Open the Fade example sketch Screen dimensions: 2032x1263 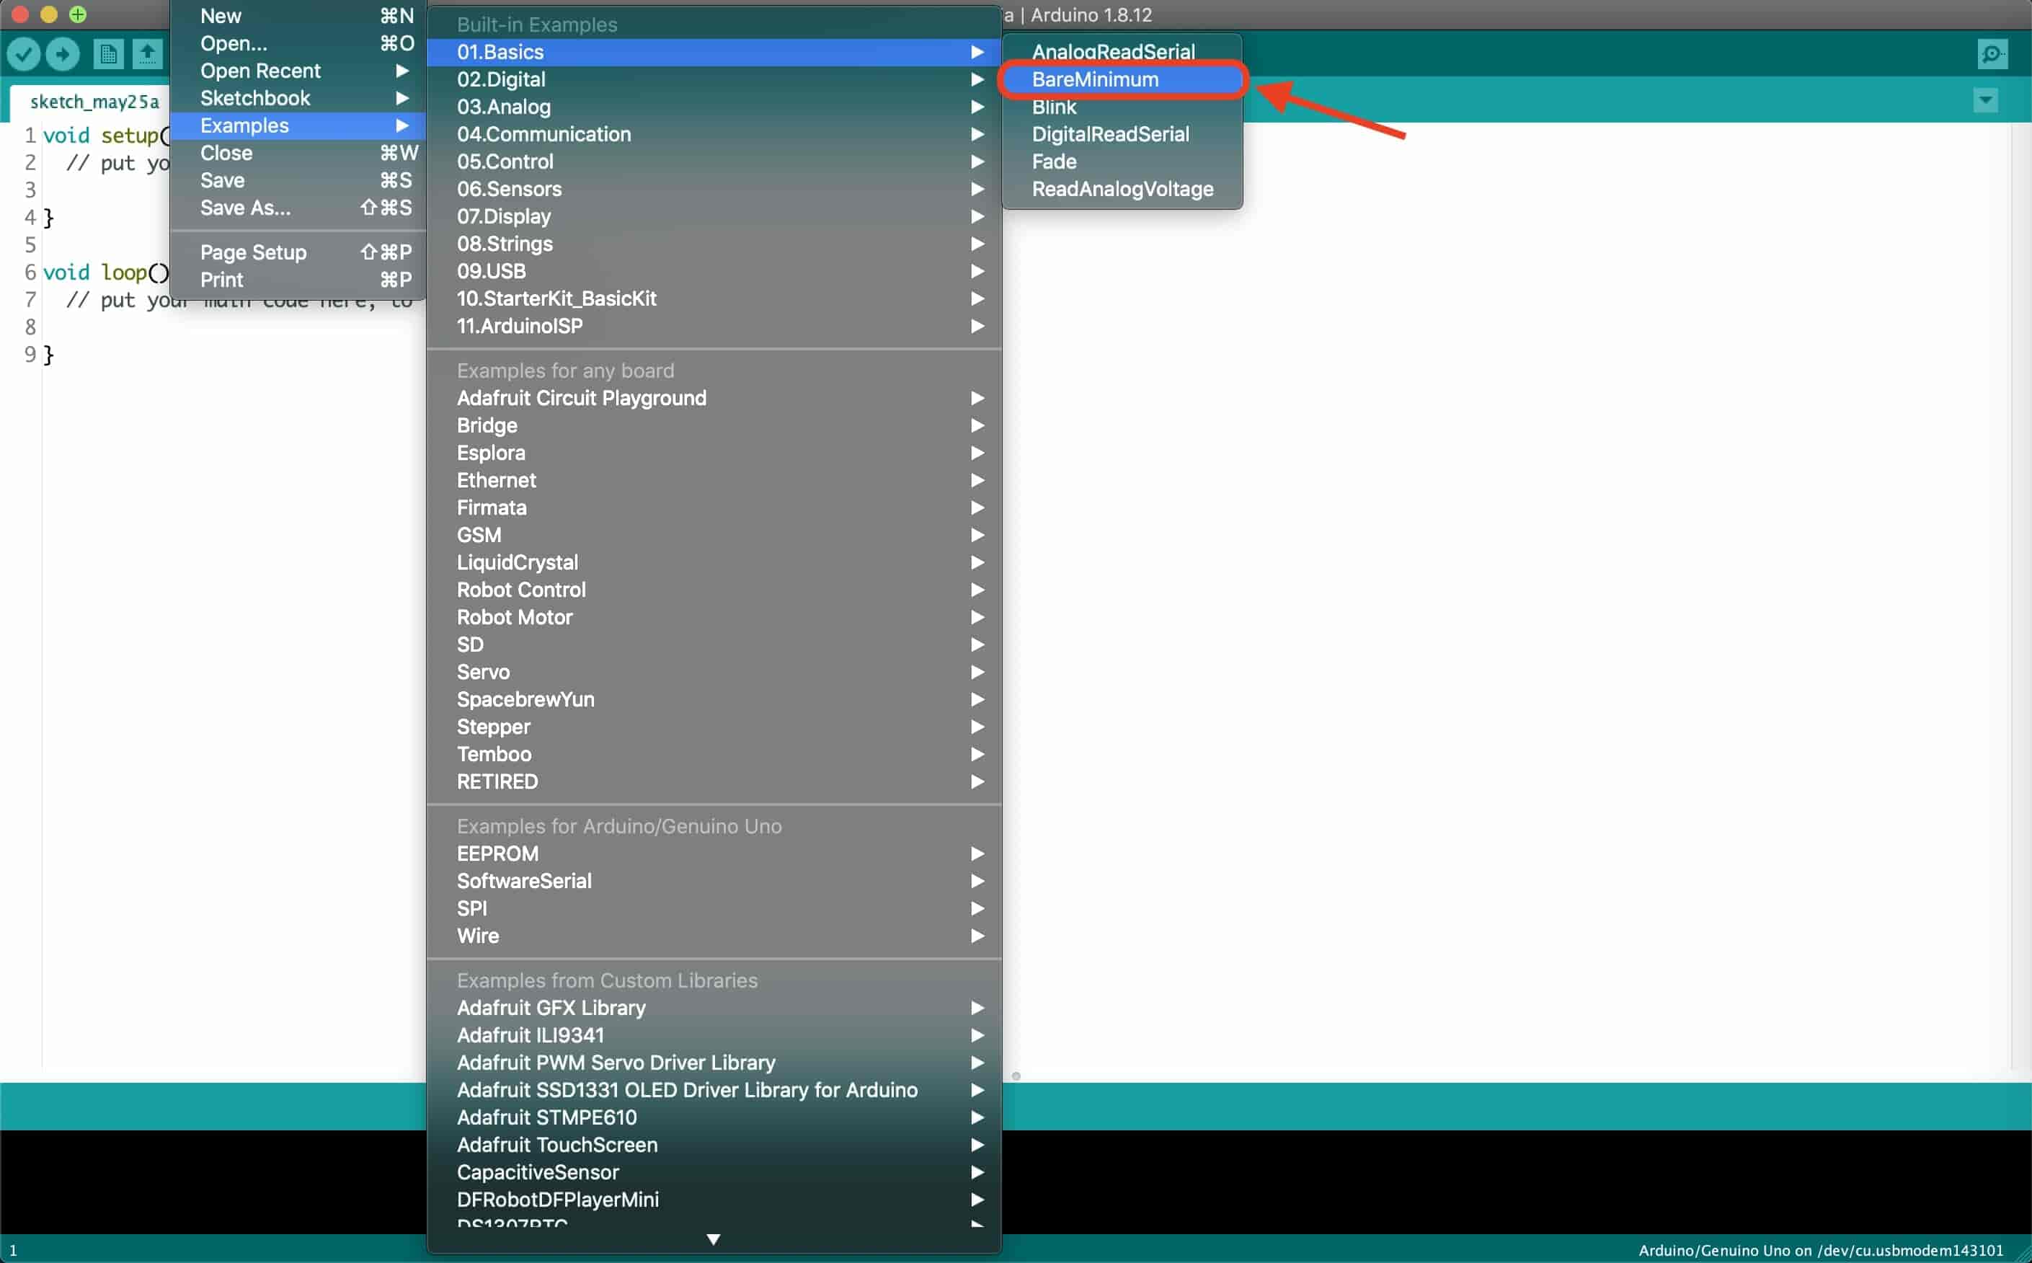coord(1122,162)
